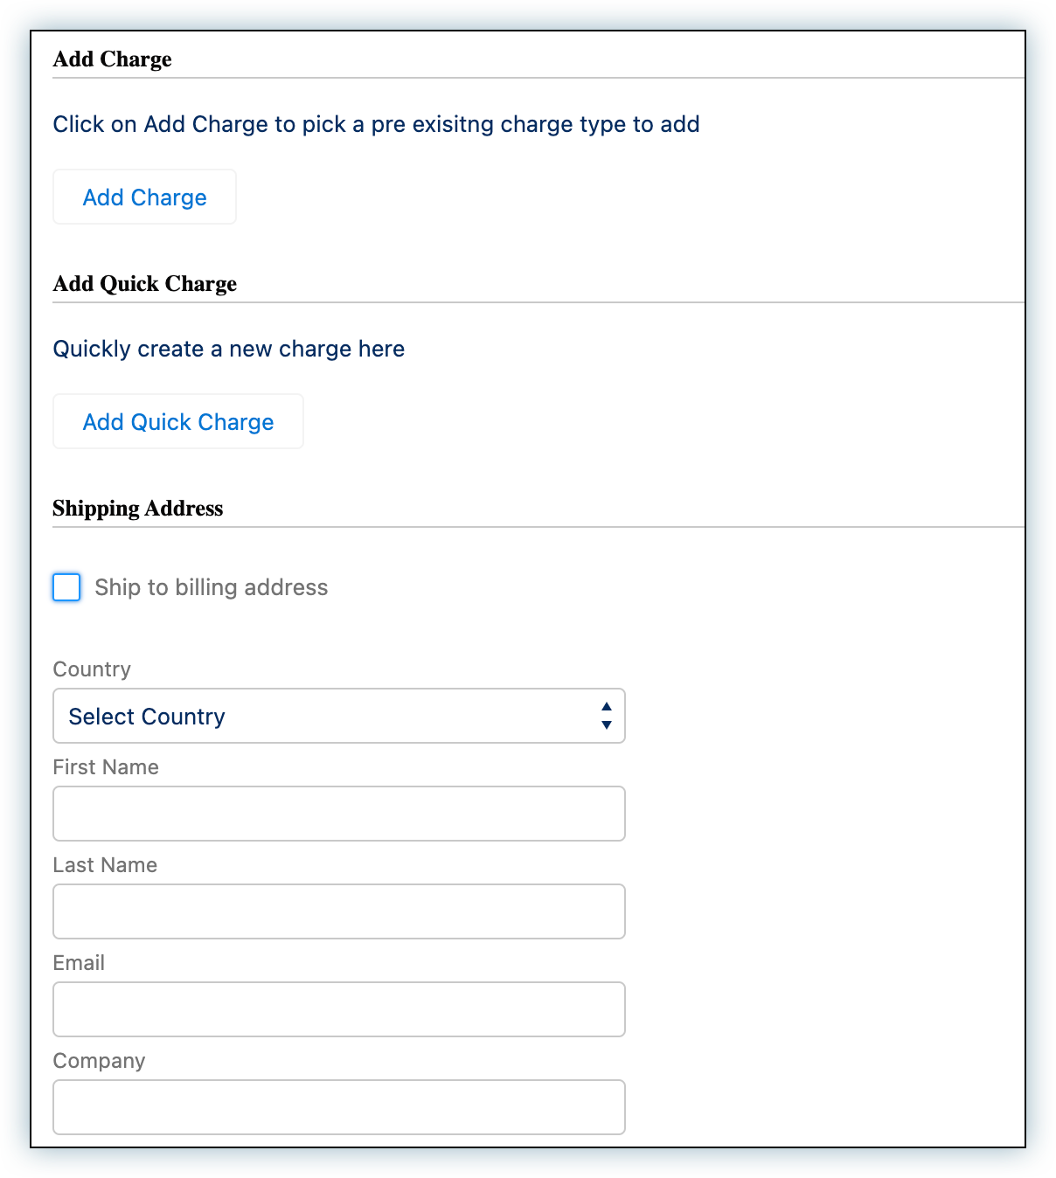The height and width of the screenshot is (1178, 1056).
Task: Click the up-down arrows in Country selector
Action: click(606, 717)
